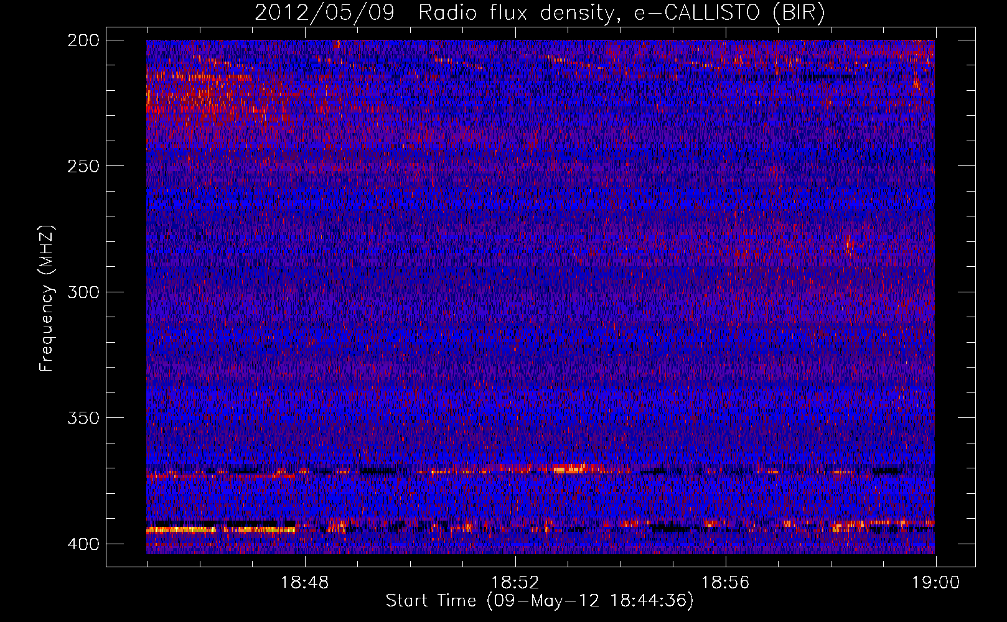Click the 350 frequency tick label
Screen dimensions: 1007x622
click(83, 418)
